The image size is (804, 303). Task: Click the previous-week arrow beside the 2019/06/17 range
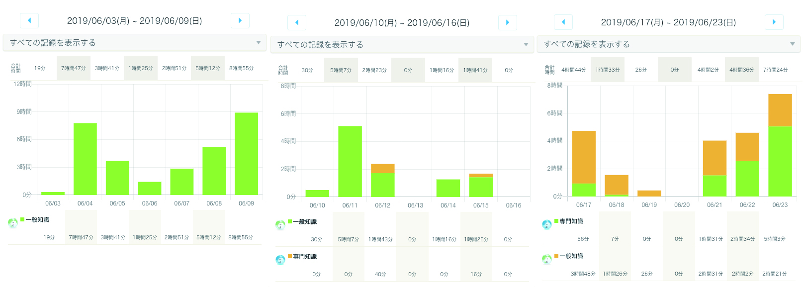click(x=563, y=22)
